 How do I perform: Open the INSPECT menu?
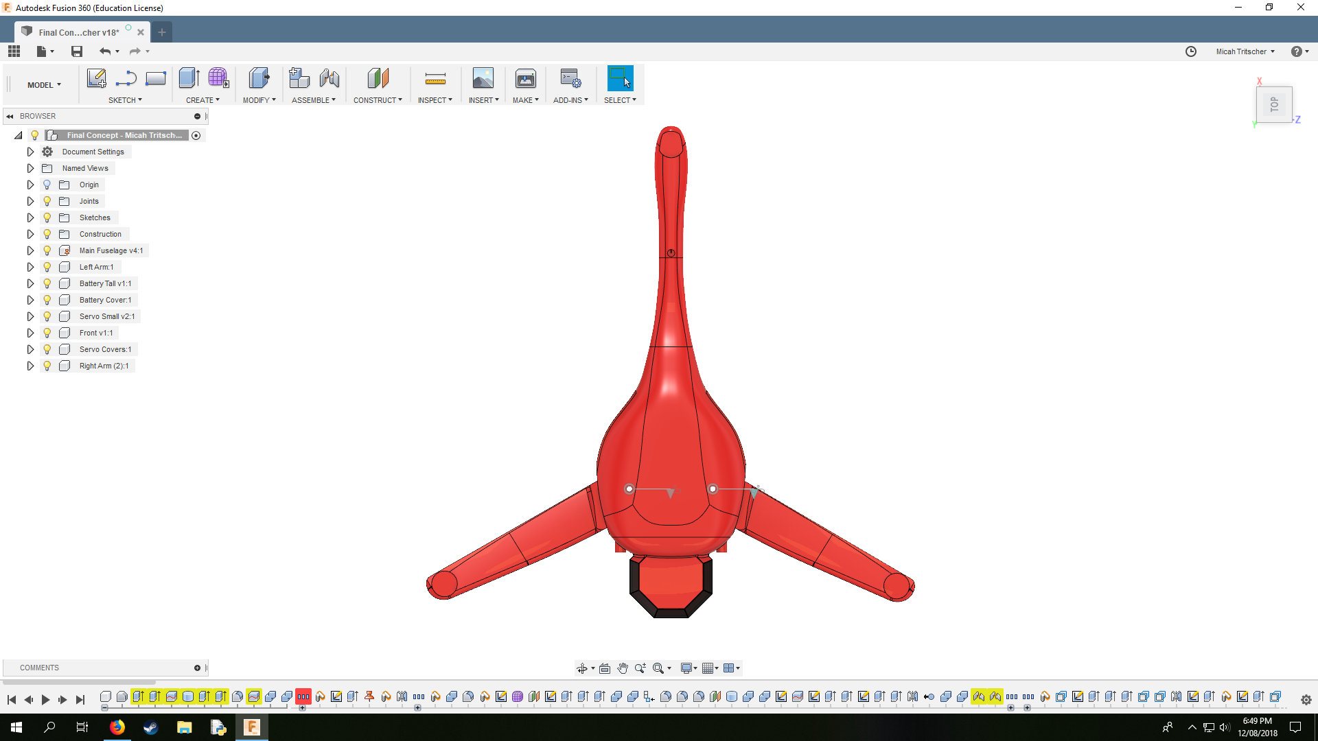(x=435, y=100)
